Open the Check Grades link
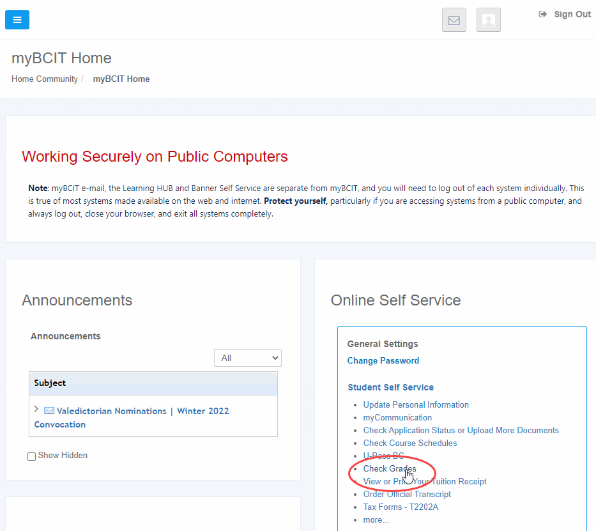The width and height of the screenshot is (596, 531). point(388,468)
